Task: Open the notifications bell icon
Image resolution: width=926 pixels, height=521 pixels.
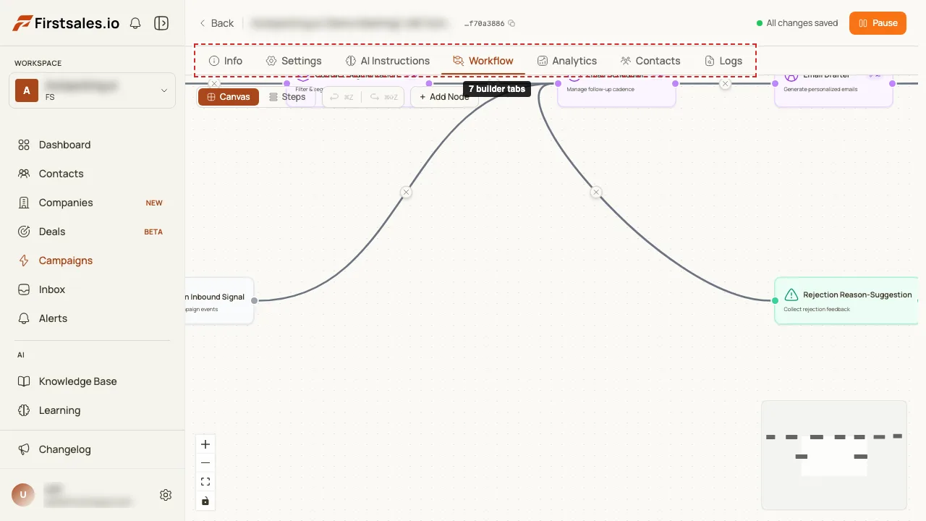Action: click(135, 23)
